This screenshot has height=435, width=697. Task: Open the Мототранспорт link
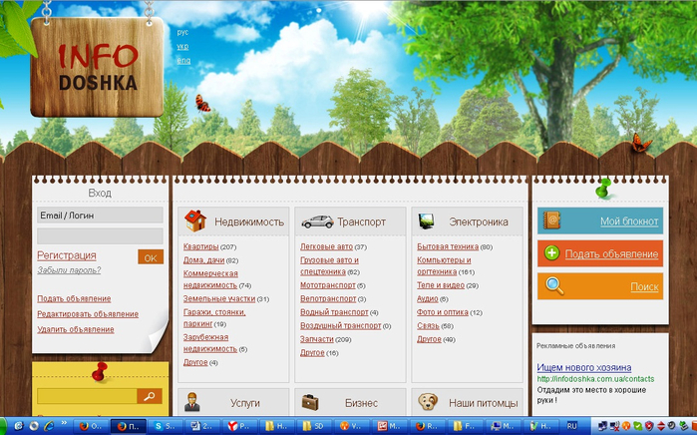tap(328, 285)
